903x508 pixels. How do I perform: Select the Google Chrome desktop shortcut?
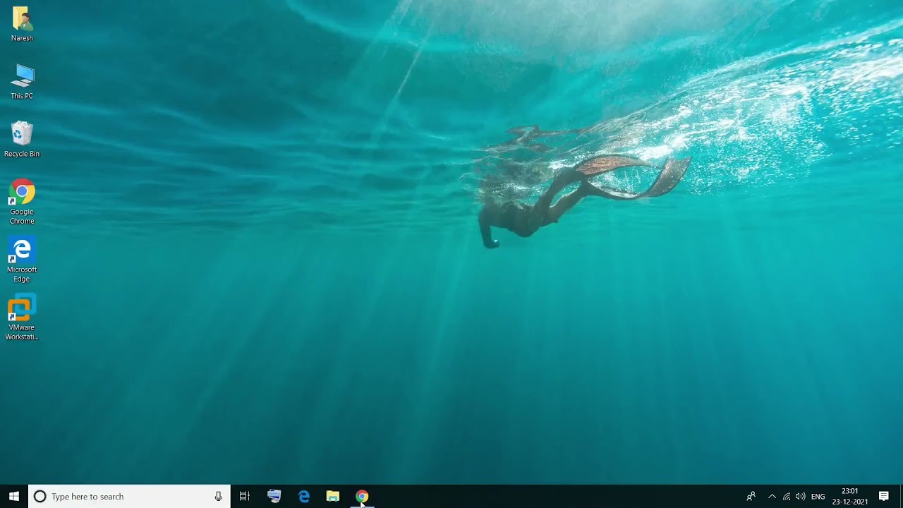click(22, 202)
